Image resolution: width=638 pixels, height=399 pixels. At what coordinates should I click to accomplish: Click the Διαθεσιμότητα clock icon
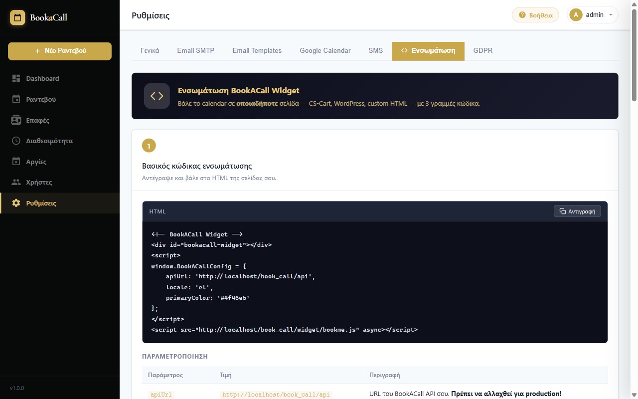16,141
